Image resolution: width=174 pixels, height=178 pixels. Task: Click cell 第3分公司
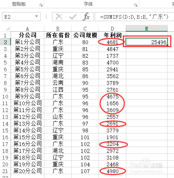(28, 55)
